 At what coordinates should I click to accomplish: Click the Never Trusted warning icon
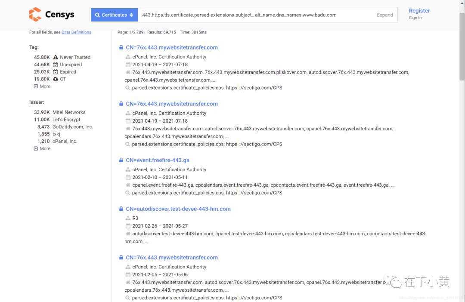56,57
